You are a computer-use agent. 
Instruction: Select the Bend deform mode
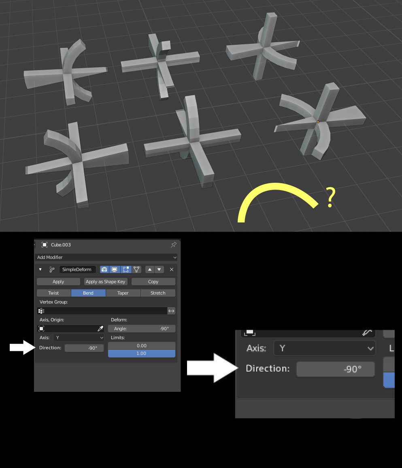88,293
